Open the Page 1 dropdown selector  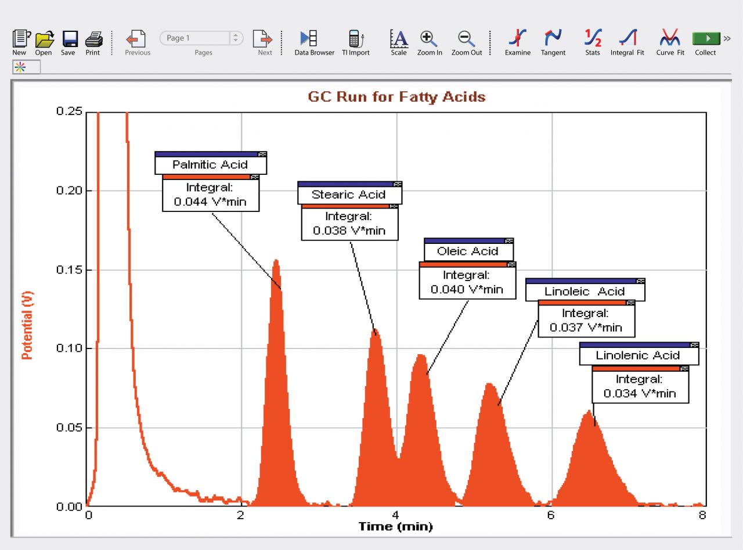click(235, 38)
